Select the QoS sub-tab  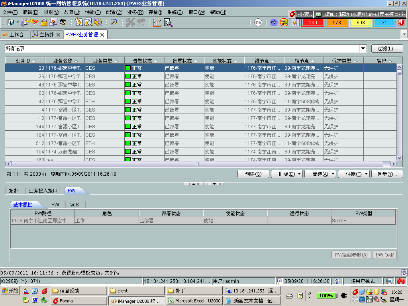click(74, 205)
